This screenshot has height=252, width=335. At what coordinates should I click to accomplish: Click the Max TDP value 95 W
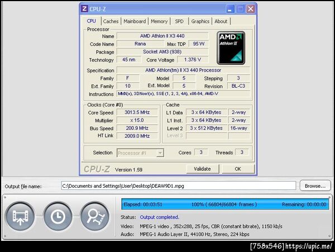click(x=199, y=44)
